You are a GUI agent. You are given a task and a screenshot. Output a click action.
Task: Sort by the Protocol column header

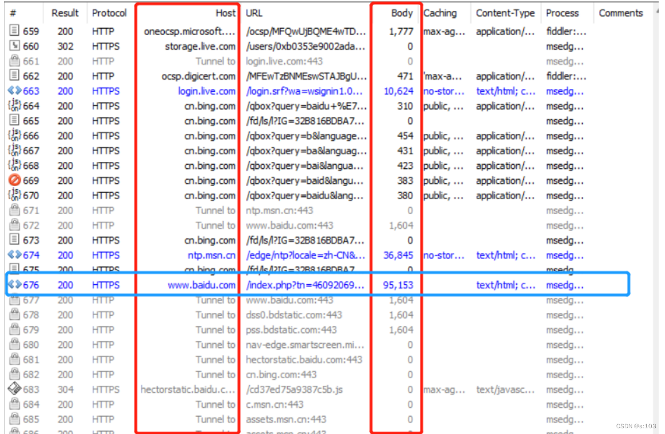(x=110, y=13)
